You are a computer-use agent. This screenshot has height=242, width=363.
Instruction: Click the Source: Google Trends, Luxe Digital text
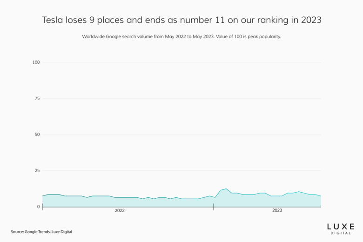(x=41, y=232)
